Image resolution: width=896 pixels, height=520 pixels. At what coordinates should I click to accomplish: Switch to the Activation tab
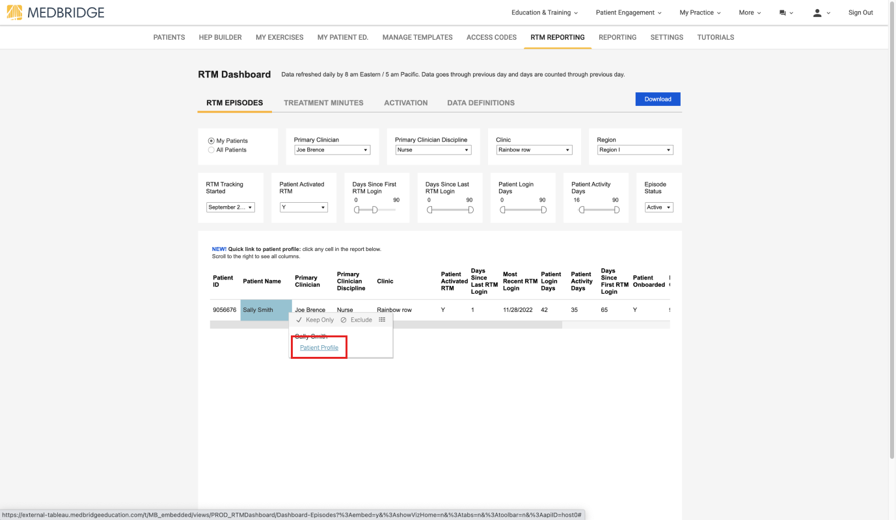406,103
